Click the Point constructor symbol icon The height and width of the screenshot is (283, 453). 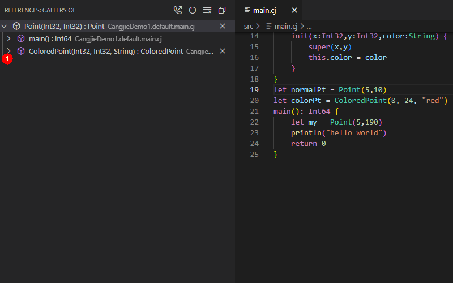pyautogui.click(x=16, y=26)
